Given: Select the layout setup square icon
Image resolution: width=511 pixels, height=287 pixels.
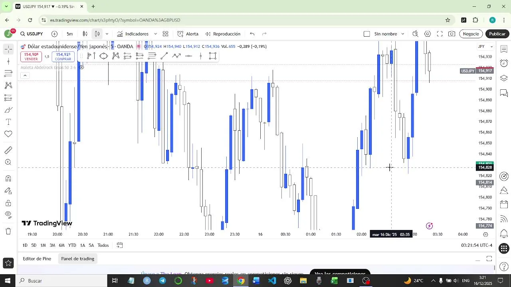Looking at the screenshot, I should point(367,34).
